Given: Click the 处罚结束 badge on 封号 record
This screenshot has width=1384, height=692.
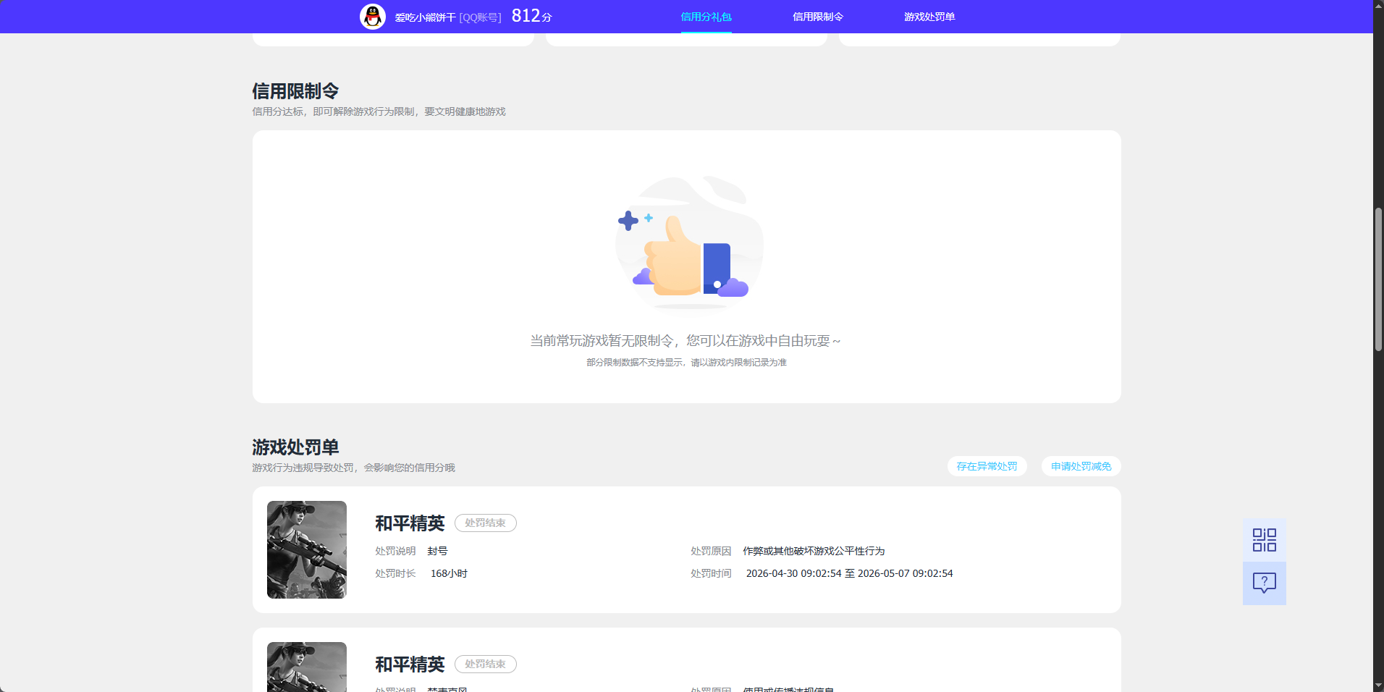Looking at the screenshot, I should (485, 523).
